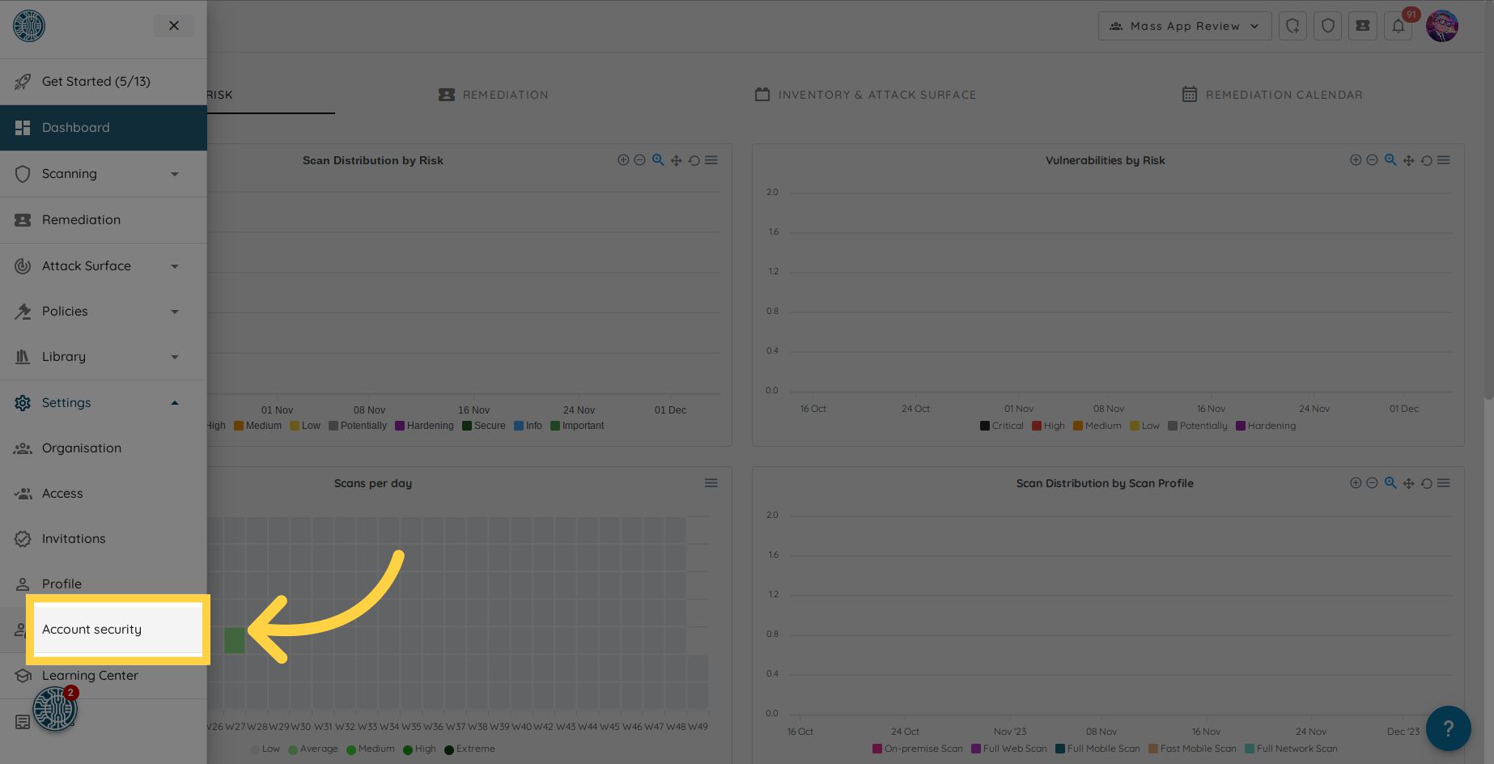Viewport: 1494px width, 764px height.
Task: Open hamburger menu on Scans per day chart
Action: (x=711, y=483)
